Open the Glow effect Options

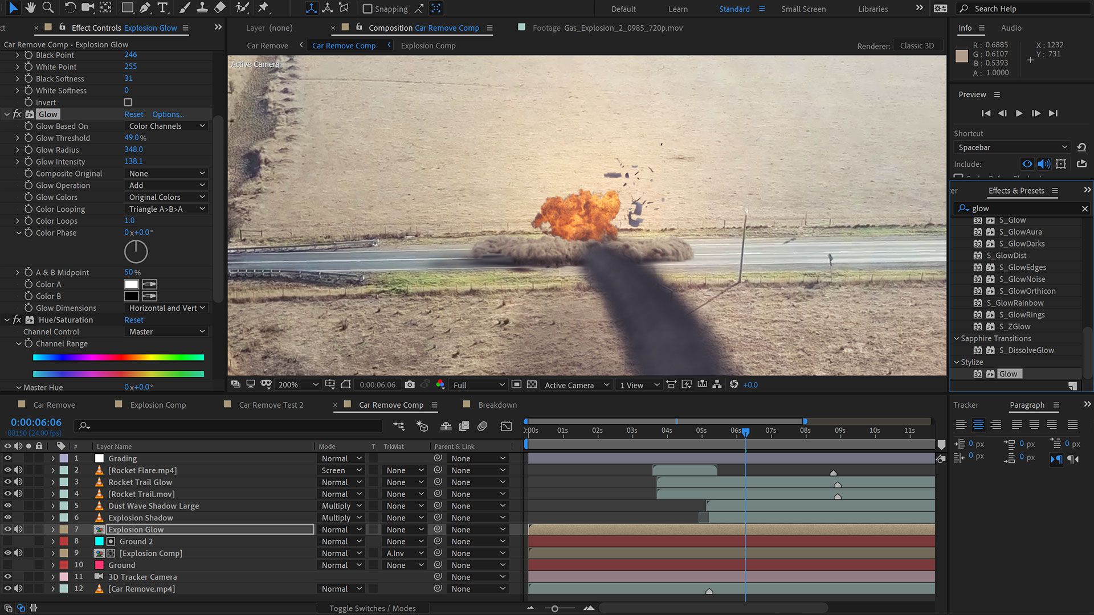[x=168, y=114]
